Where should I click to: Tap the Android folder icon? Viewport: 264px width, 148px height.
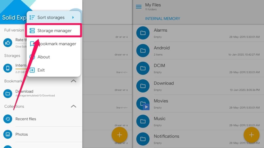(x=143, y=51)
